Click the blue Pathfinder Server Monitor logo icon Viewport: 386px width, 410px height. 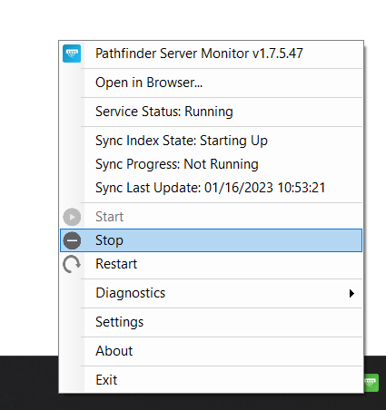tap(72, 54)
